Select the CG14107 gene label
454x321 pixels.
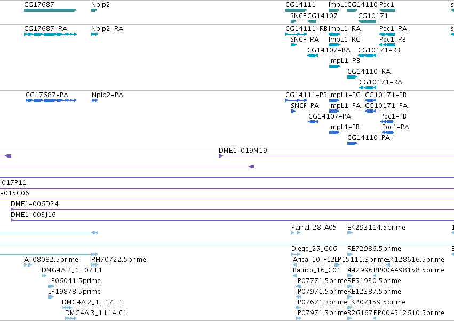coord(322,15)
